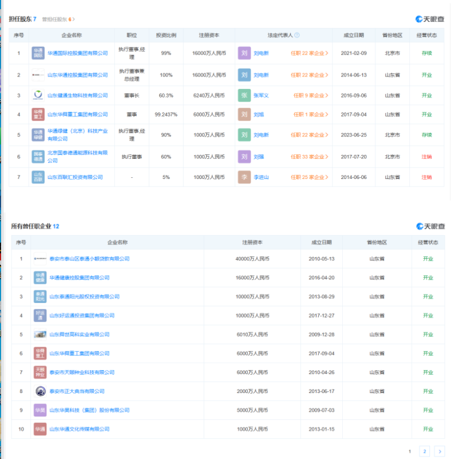Open 泰安市泰山区泰通小额贷款有限公司 link

(x=89, y=259)
